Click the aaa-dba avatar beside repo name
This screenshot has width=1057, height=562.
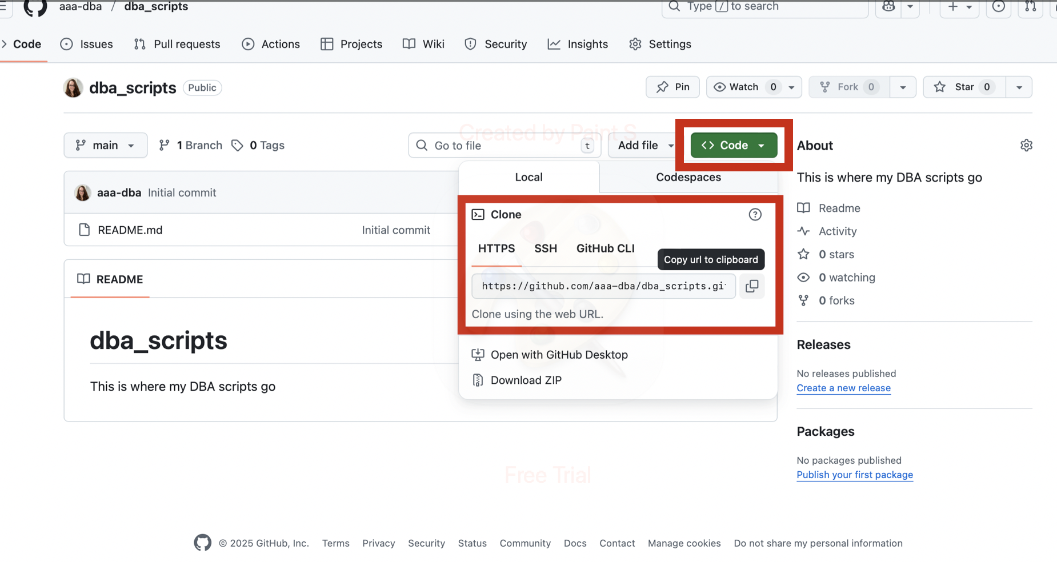coord(73,87)
